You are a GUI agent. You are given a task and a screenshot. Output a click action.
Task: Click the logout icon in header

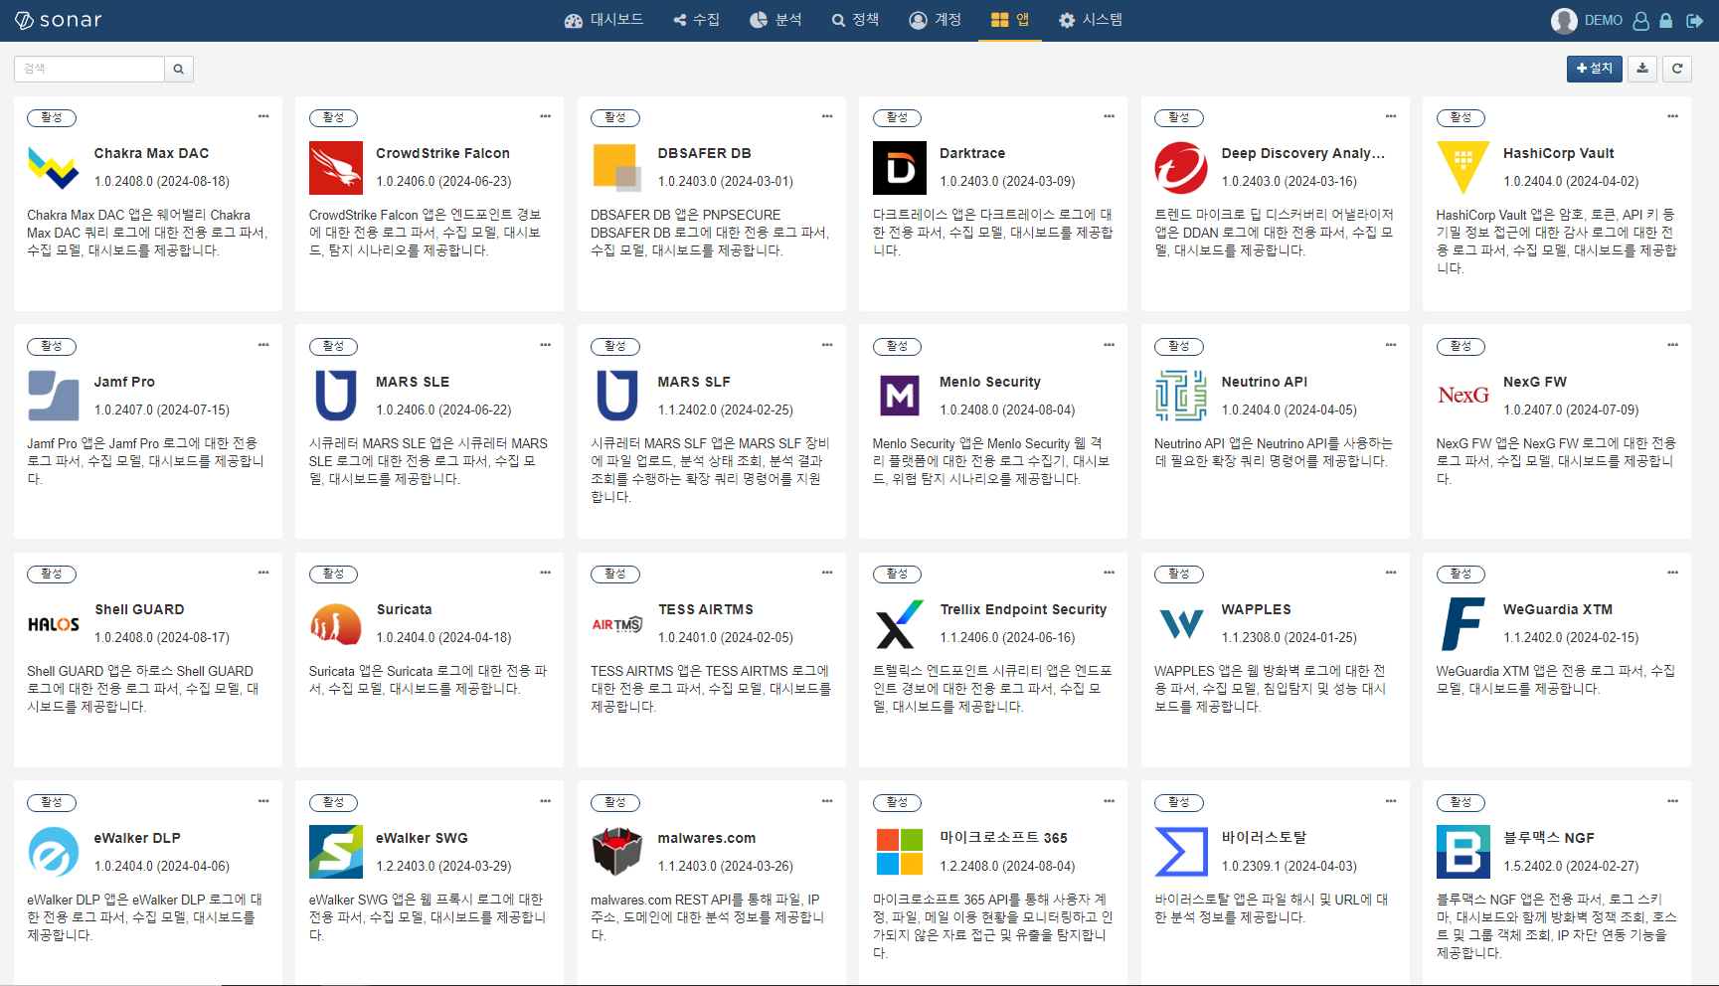(x=1694, y=20)
